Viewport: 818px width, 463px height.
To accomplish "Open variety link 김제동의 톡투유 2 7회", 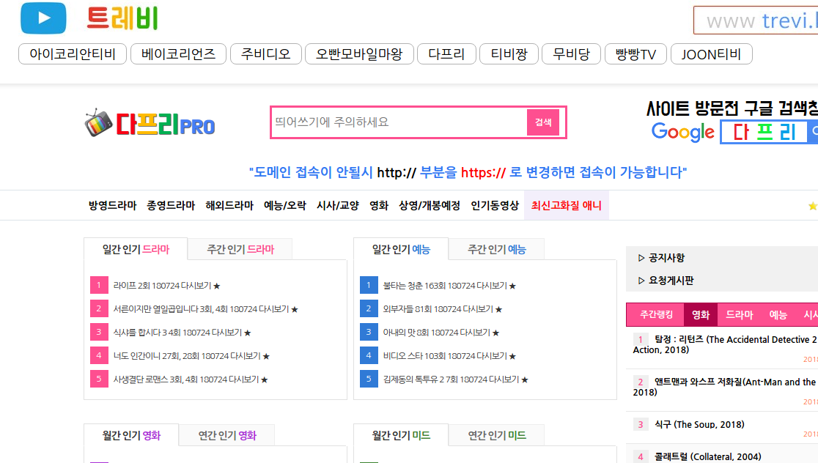I will pos(455,379).
